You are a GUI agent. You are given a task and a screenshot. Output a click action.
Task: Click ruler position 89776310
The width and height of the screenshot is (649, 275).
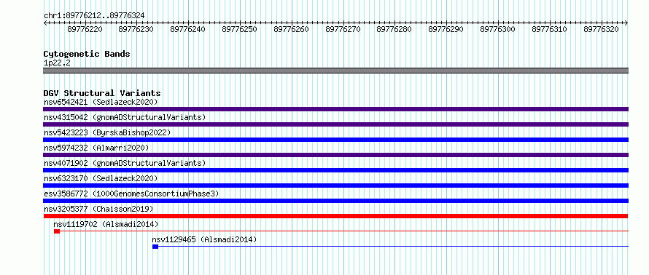(x=549, y=30)
